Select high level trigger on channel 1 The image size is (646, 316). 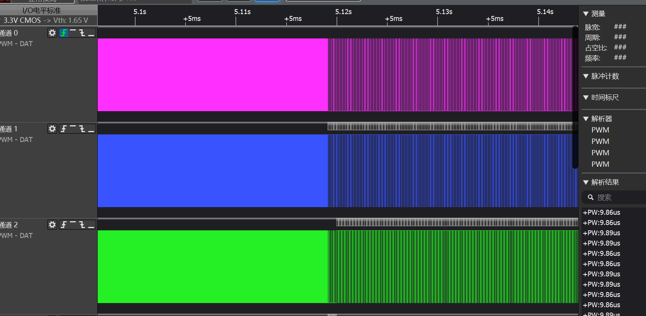[x=73, y=129]
